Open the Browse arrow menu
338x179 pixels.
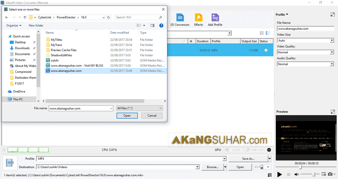coord(225,167)
